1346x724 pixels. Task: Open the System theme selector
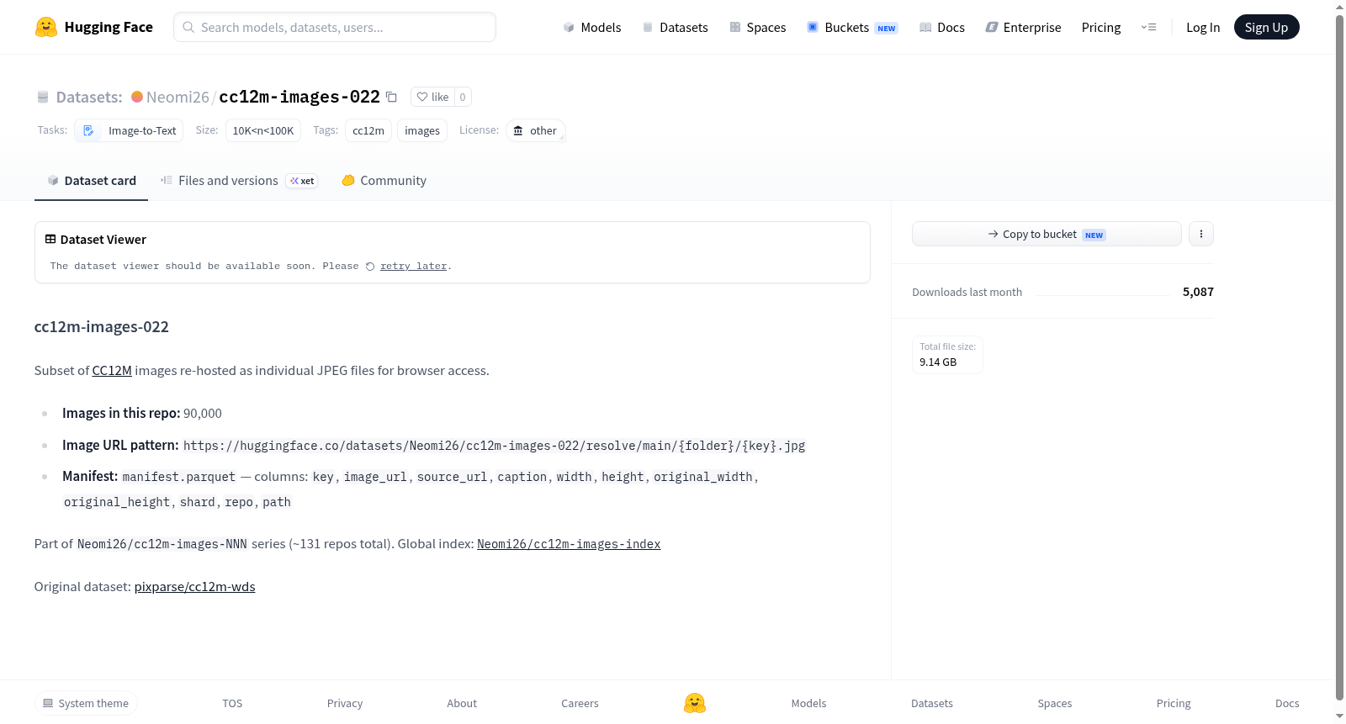click(x=86, y=703)
